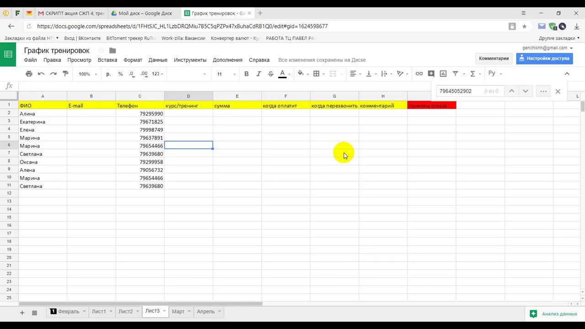Image resolution: width=585 pixels, height=329 pixels.
Task: Open the Правка menu
Action: click(52, 60)
